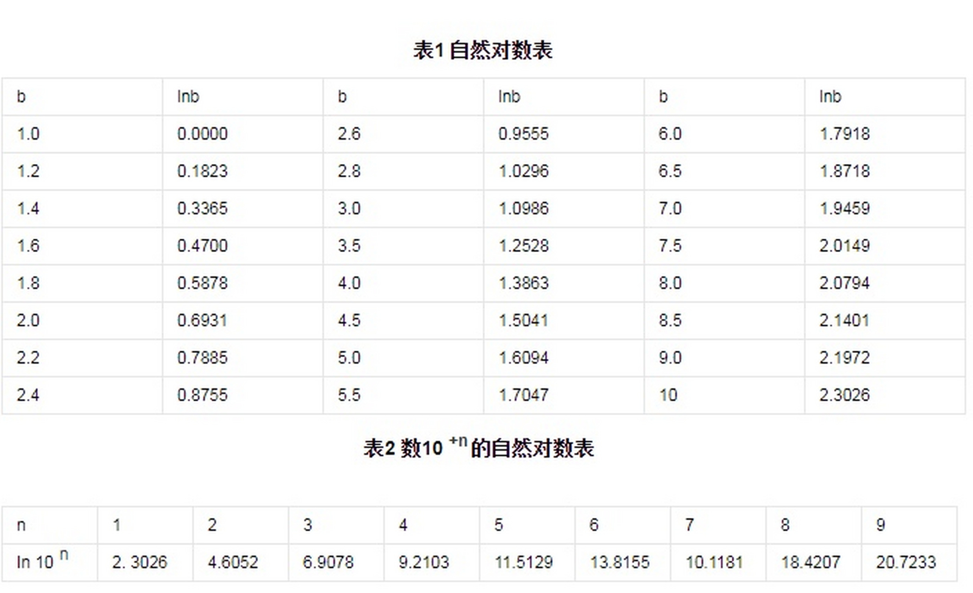
Task: Click the value 0.6931
Action: point(202,321)
